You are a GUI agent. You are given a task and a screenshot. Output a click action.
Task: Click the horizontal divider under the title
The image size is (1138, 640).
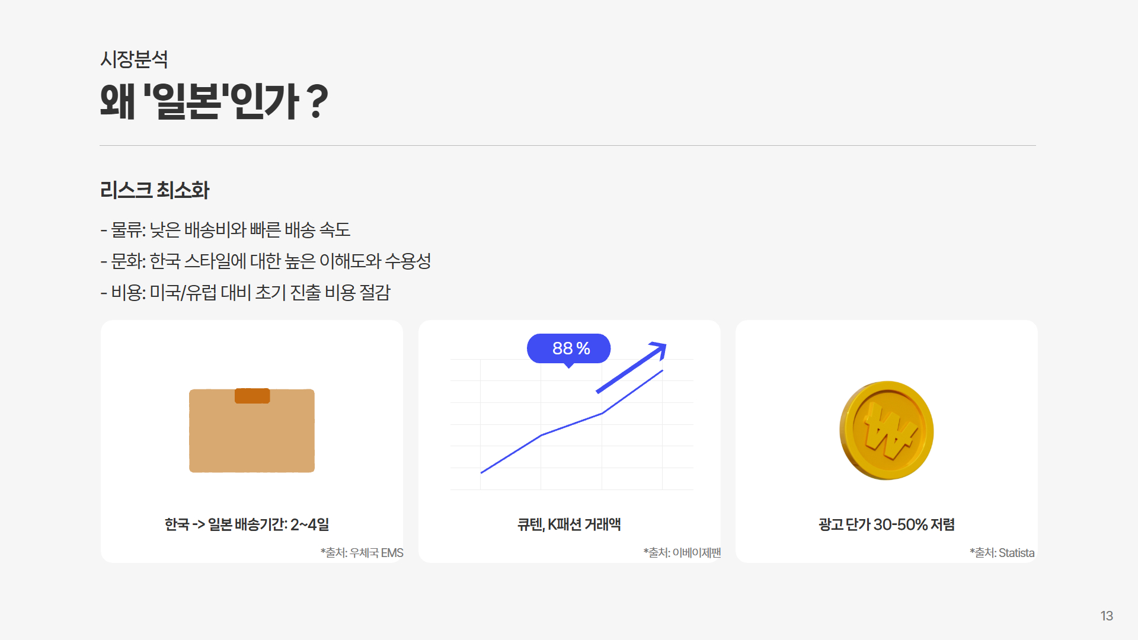[568, 145]
